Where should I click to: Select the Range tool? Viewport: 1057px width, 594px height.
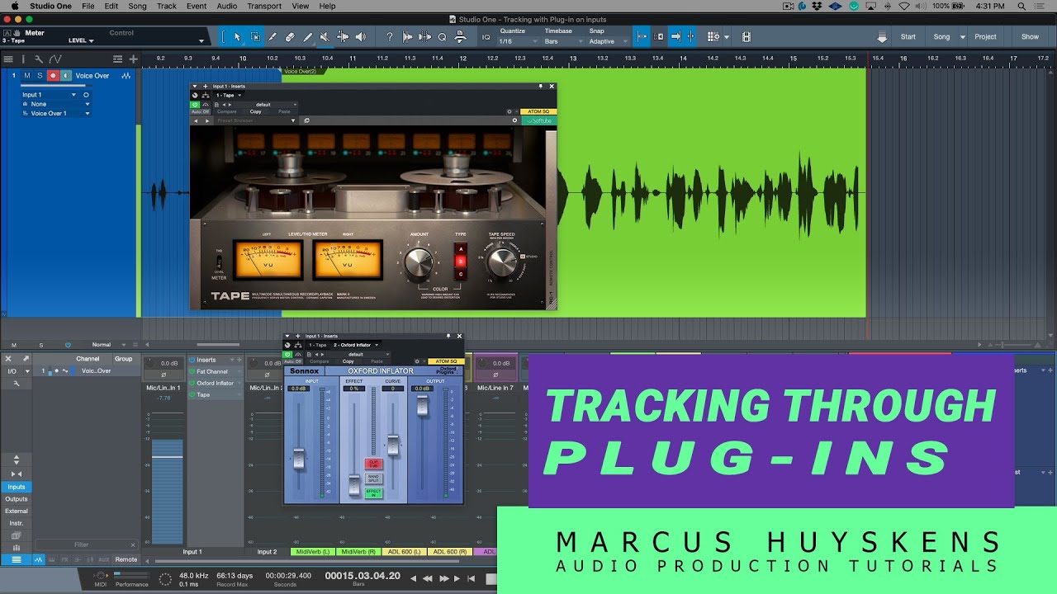coord(255,36)
